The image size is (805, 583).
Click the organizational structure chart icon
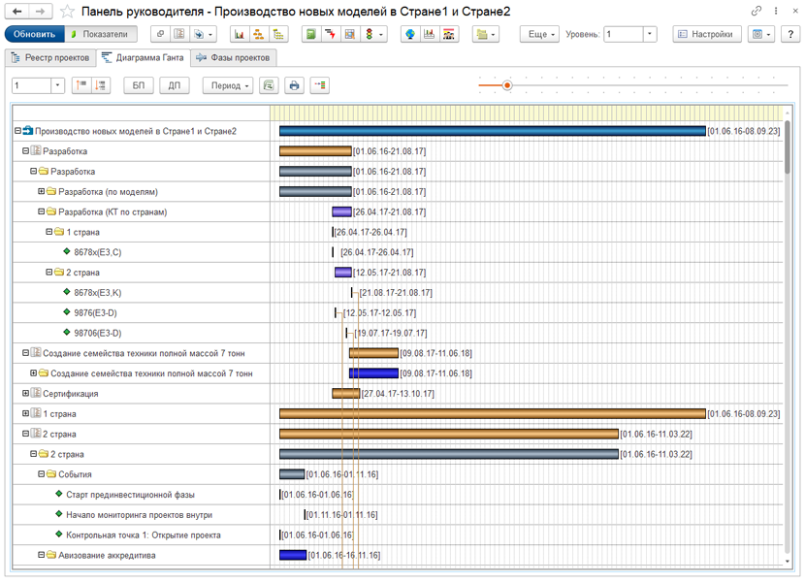259,34
